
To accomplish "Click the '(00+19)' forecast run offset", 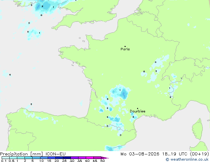I will (199, 154).
